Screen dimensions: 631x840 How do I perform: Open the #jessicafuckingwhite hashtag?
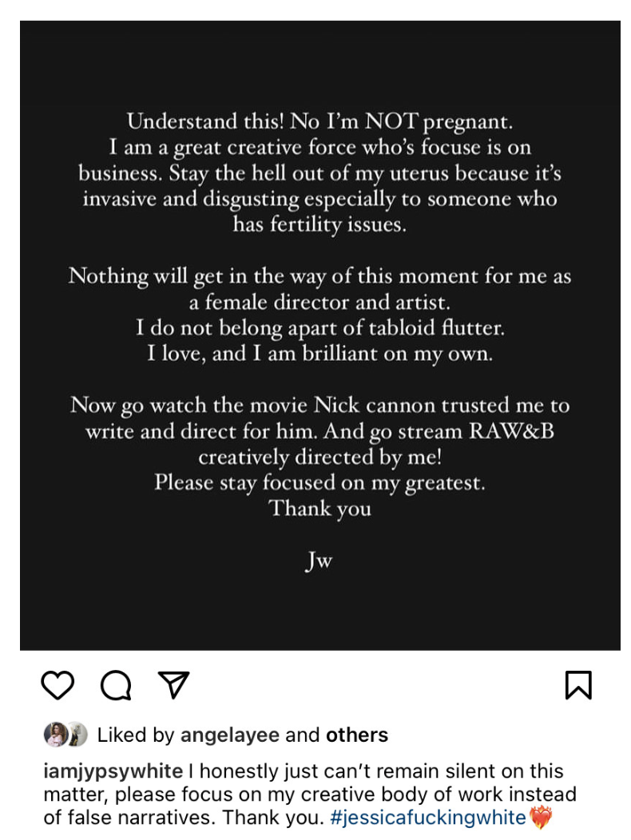428,818
